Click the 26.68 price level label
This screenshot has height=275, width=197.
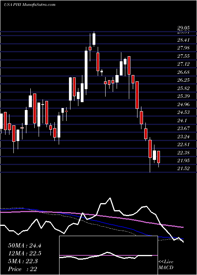click(183, 72)
